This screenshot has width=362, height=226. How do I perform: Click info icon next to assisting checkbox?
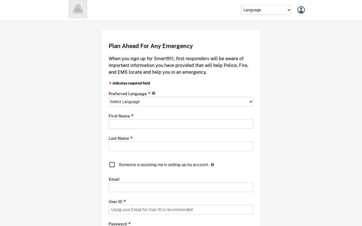click(212, 165)
